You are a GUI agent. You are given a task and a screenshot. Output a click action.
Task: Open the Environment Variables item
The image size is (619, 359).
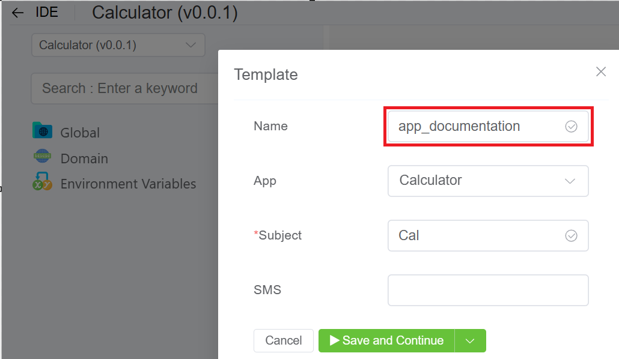pos(128,184)
